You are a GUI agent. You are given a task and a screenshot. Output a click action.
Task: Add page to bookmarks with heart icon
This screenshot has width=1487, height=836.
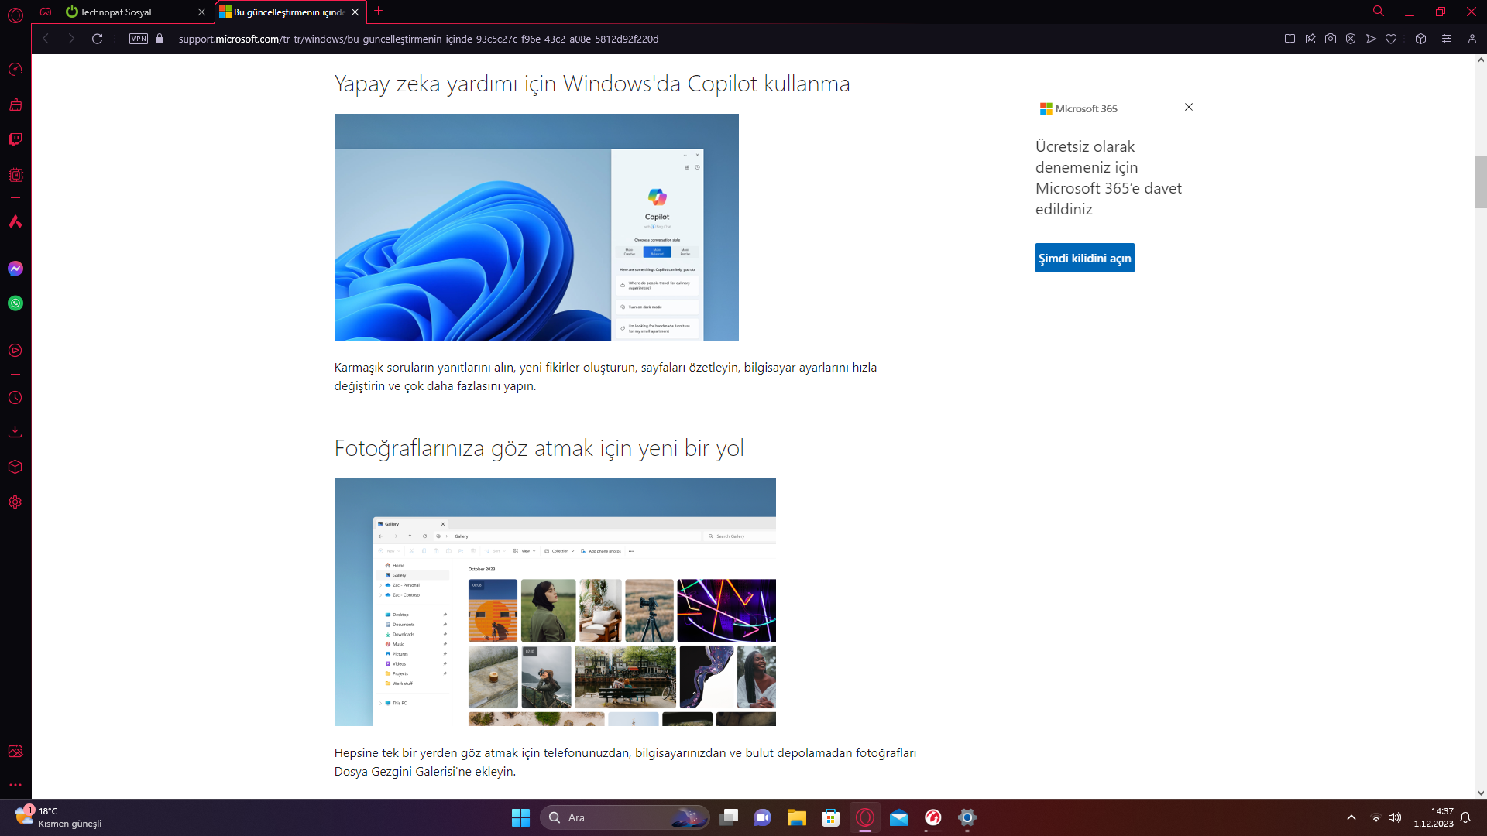[1391, 39]
